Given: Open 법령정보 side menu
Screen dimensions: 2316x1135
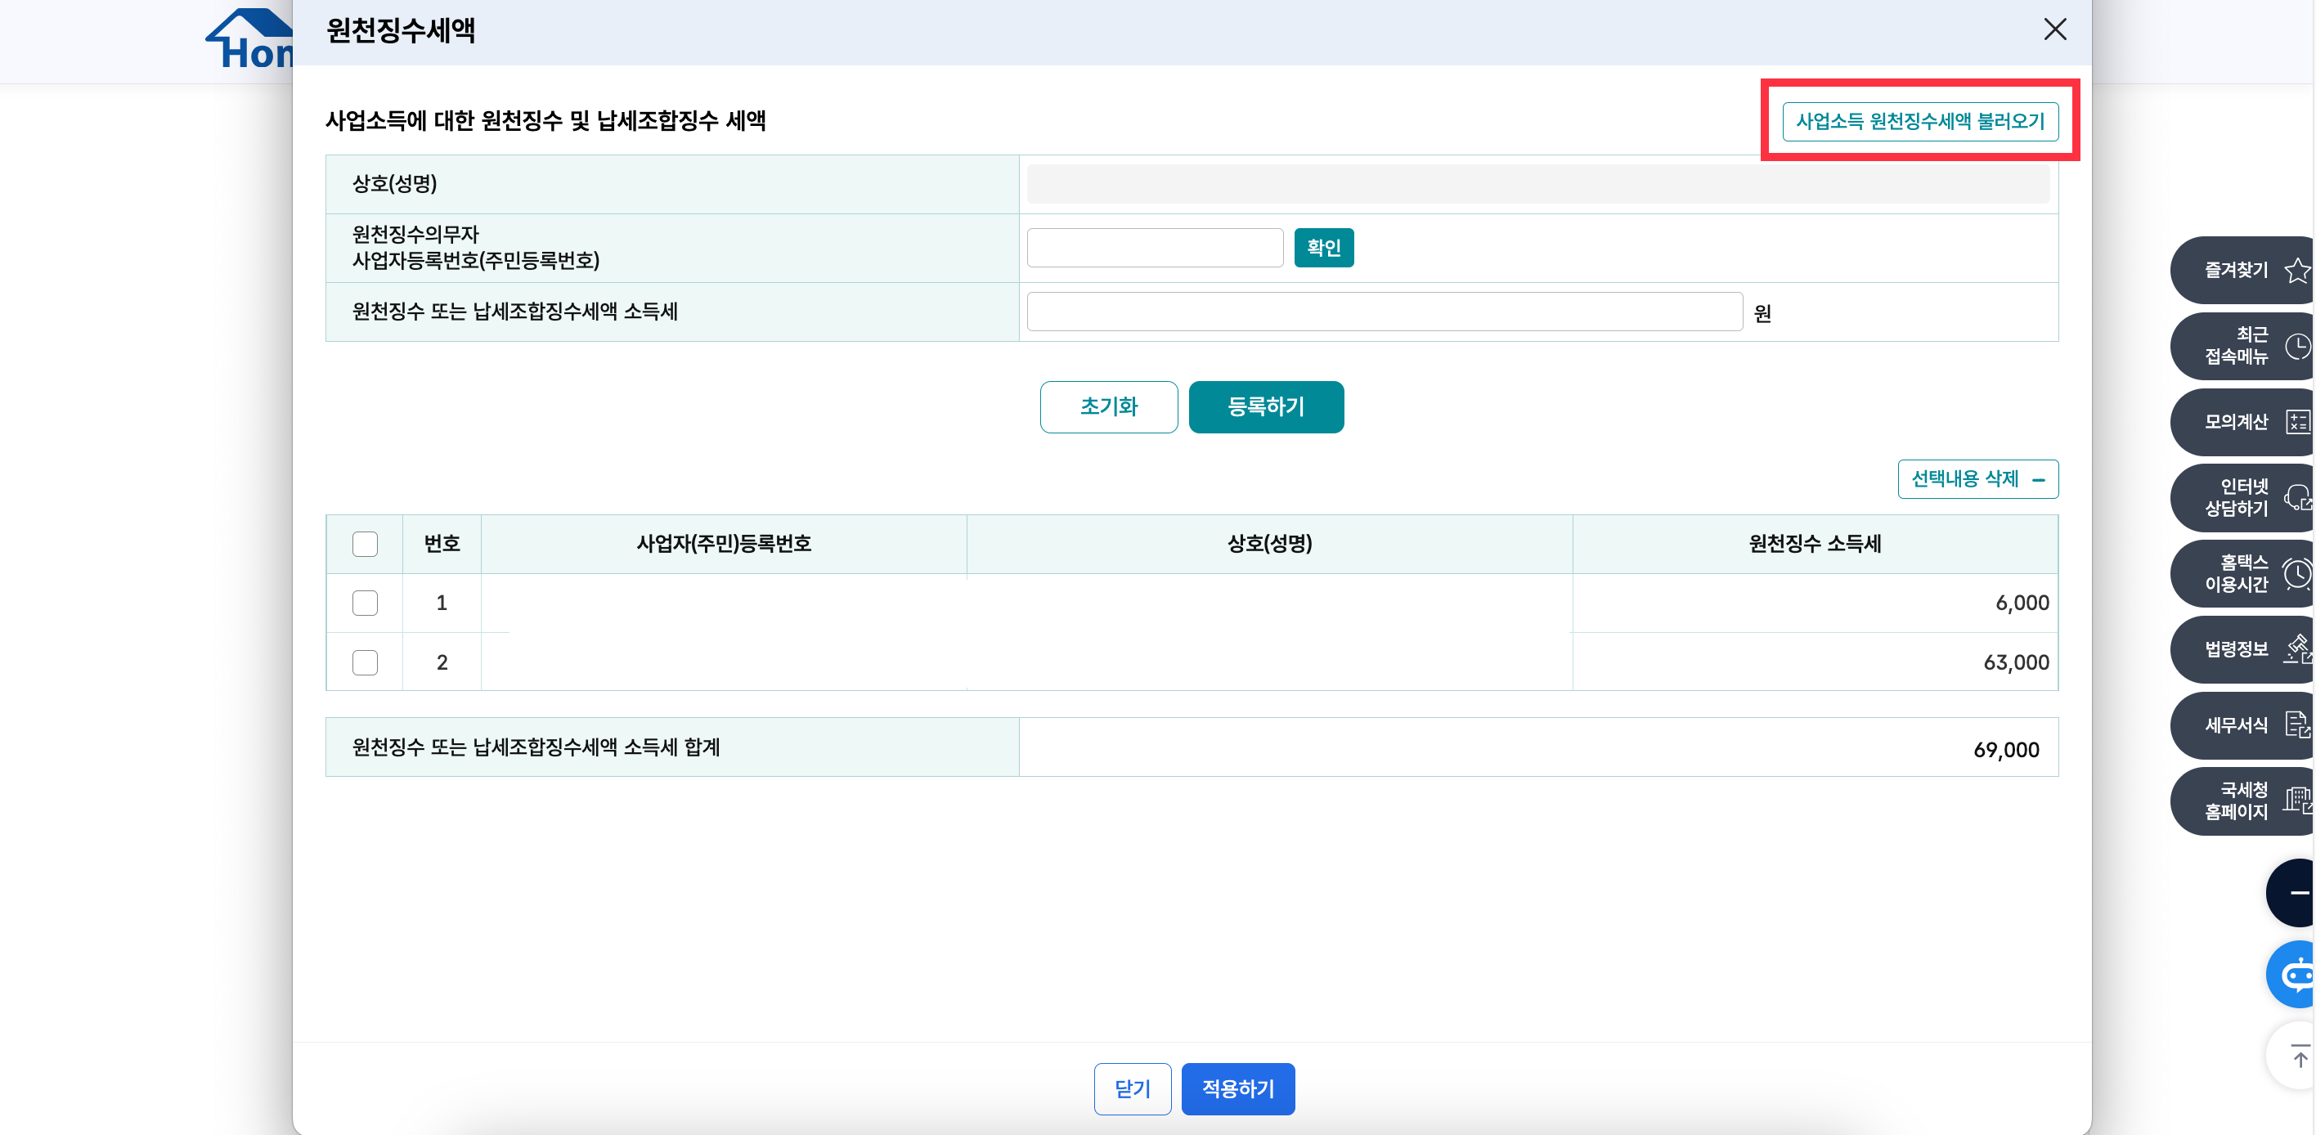Looking at the screenshot, I should pyautogui.click(x=2242, y=648).
